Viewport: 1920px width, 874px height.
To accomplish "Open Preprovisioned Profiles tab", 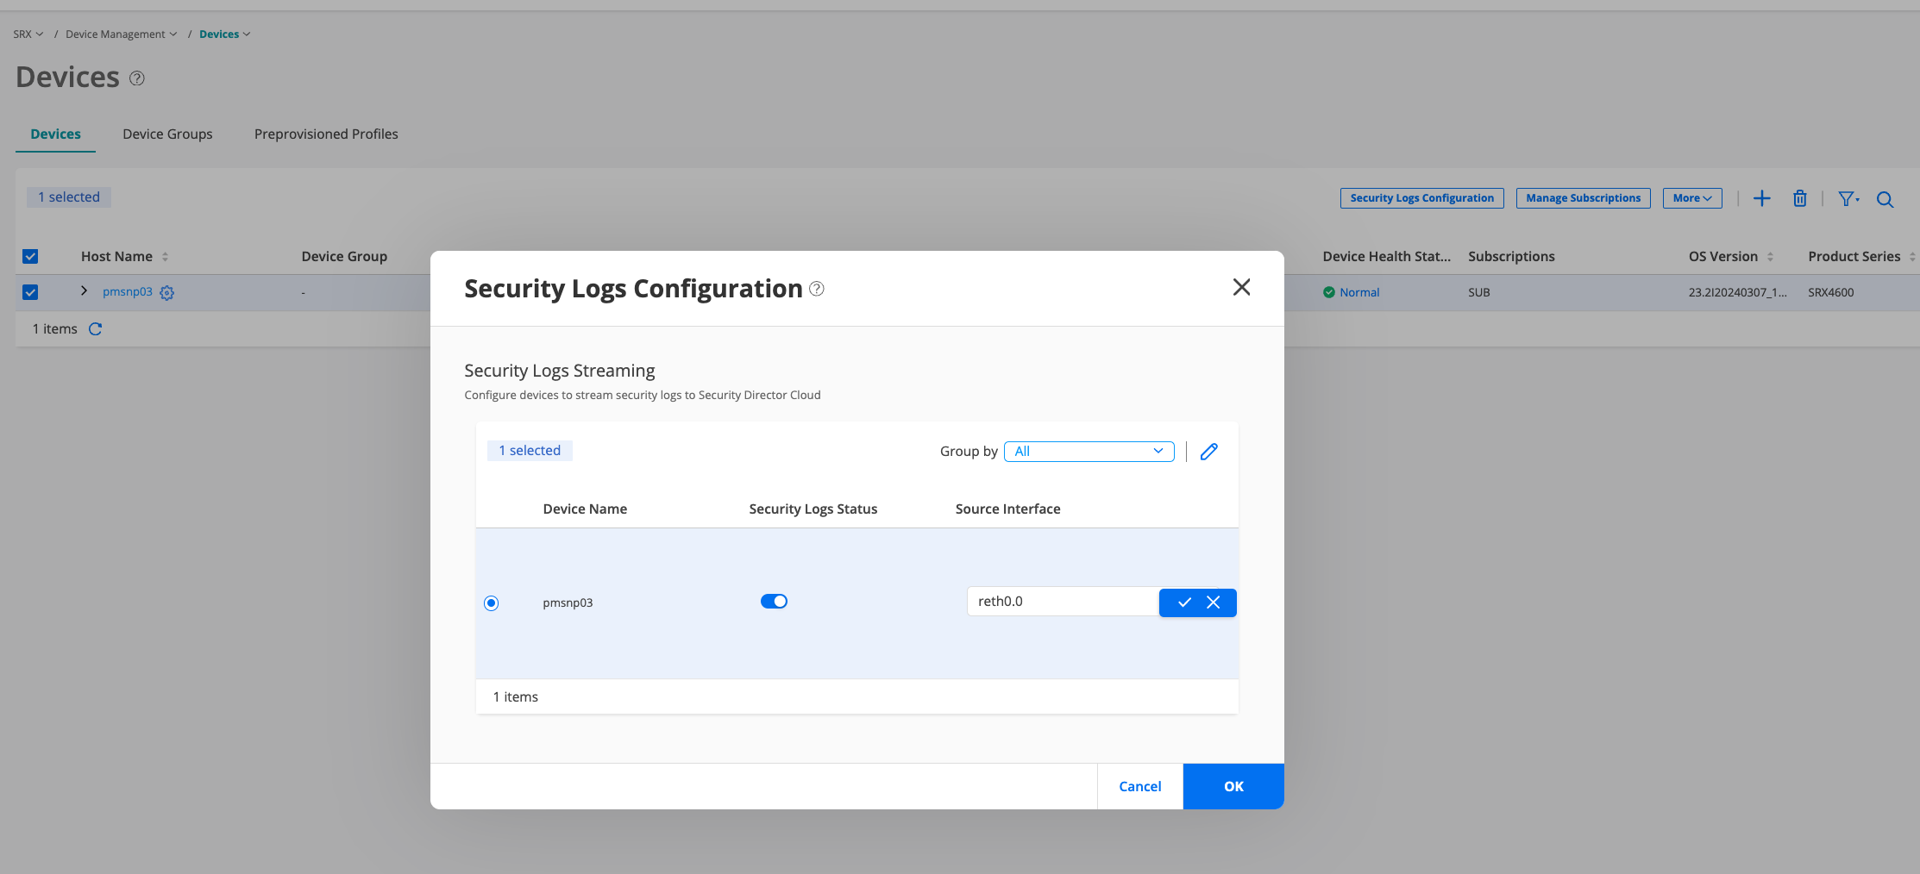I will click(326, 134).
